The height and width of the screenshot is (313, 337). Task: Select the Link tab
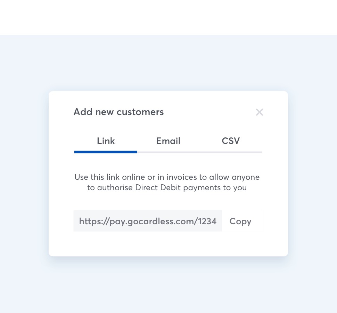[106, 141]
